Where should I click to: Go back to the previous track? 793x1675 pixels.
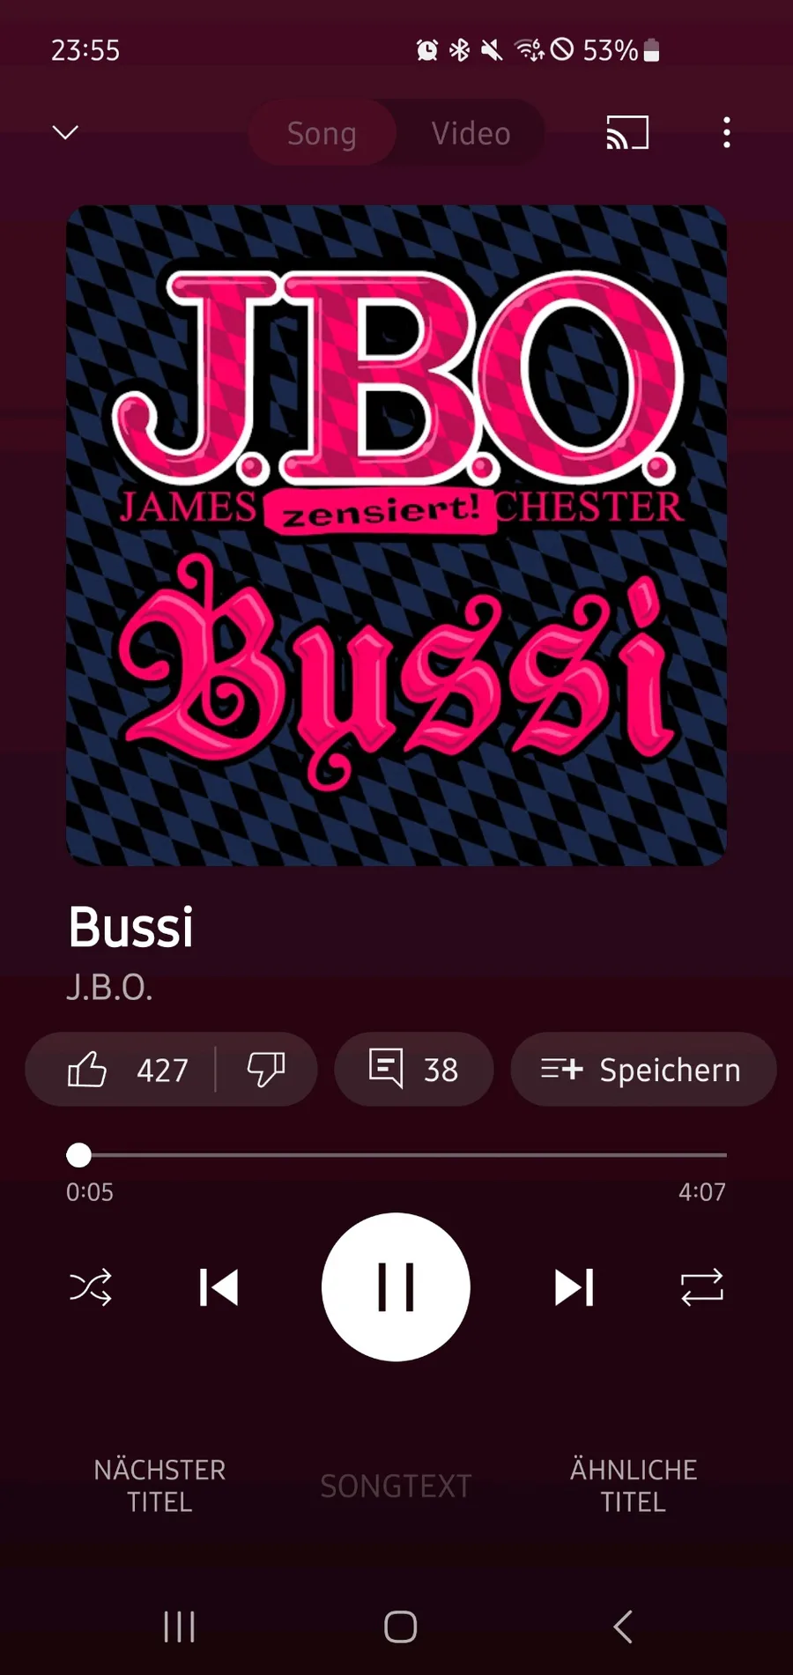coord(219,1287)
